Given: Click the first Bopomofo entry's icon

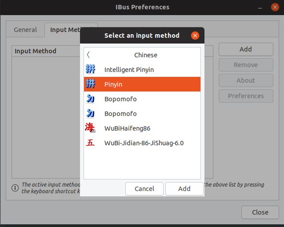Looking at the screenshot, I should 90,99.
